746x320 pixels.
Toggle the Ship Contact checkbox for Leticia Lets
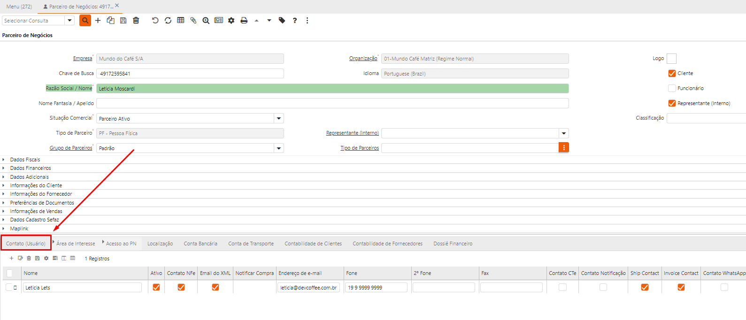pyautogui.click(x=645, y=287)
